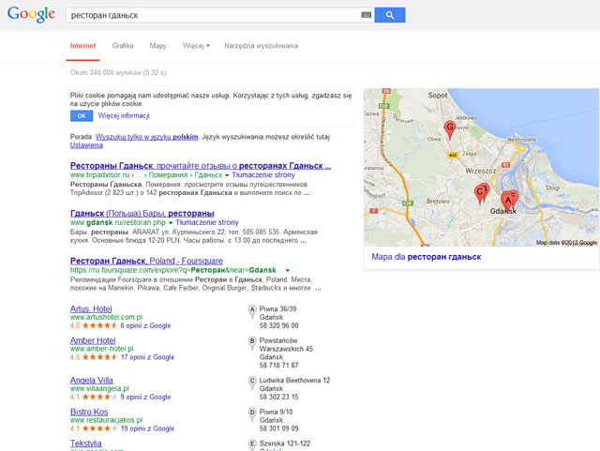Click map pin G near Oliwa
The width and height of the screenshot is (600, 451).
(450, 129)
